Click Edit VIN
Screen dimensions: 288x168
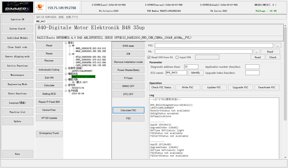(x=49, y=78)
